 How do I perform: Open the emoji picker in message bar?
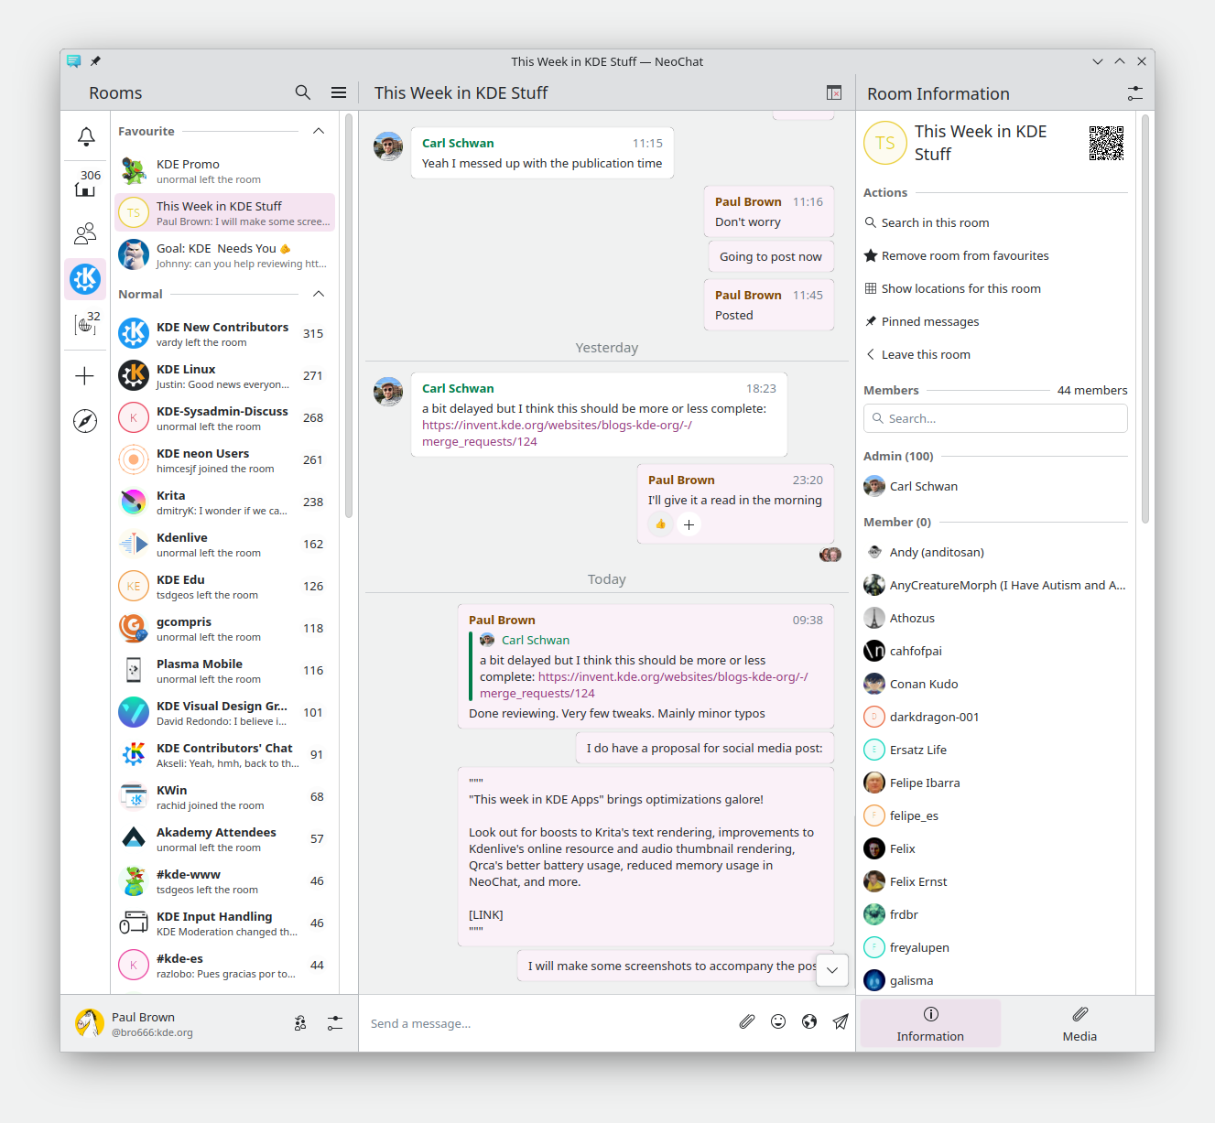pos(778,1022)
